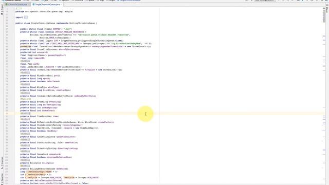Click the readOnly boolean field
This screenshot has height=185, width=329.
pos(52,131)
